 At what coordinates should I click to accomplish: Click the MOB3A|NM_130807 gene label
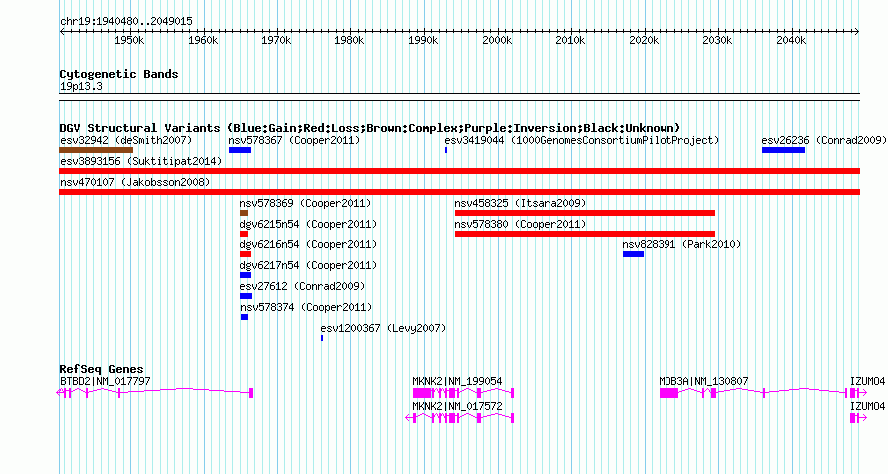pos(704,381)
